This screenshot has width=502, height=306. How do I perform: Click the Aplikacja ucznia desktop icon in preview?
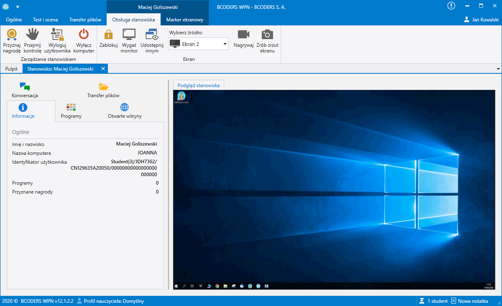pos(182,98)
